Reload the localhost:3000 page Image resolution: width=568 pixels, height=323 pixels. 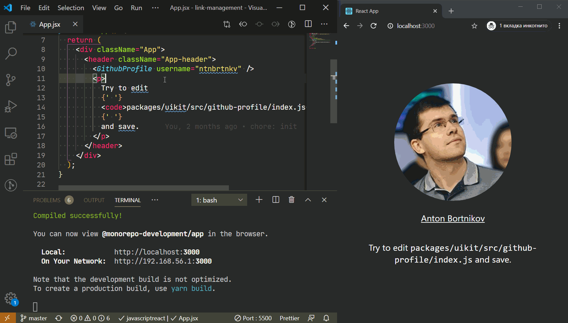click(x=374, y=26)
